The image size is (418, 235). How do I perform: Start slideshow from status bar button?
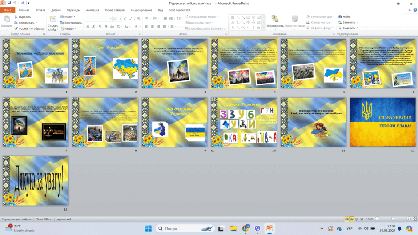[362, 219]
